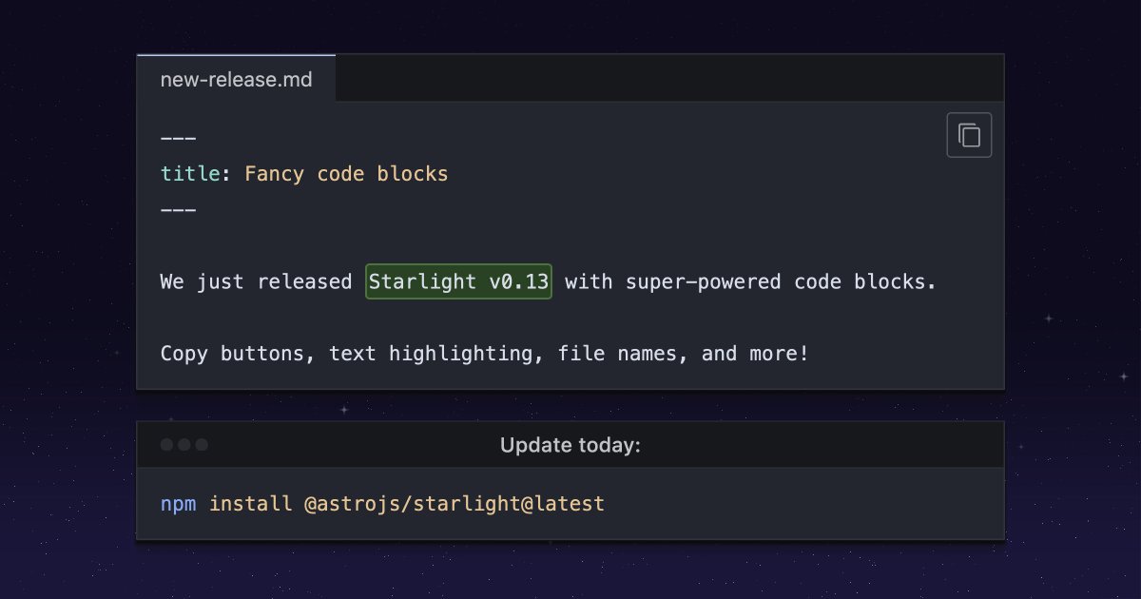Click the terminal window dots decoration
Image resolution: width=1141 pixels, height=599 pixels.
pyautogui.click(x=184, y=445)
